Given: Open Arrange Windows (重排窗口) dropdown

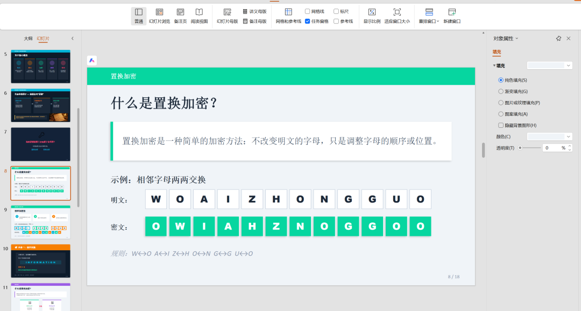Looking at the screenshot, I should click(429, 16).
